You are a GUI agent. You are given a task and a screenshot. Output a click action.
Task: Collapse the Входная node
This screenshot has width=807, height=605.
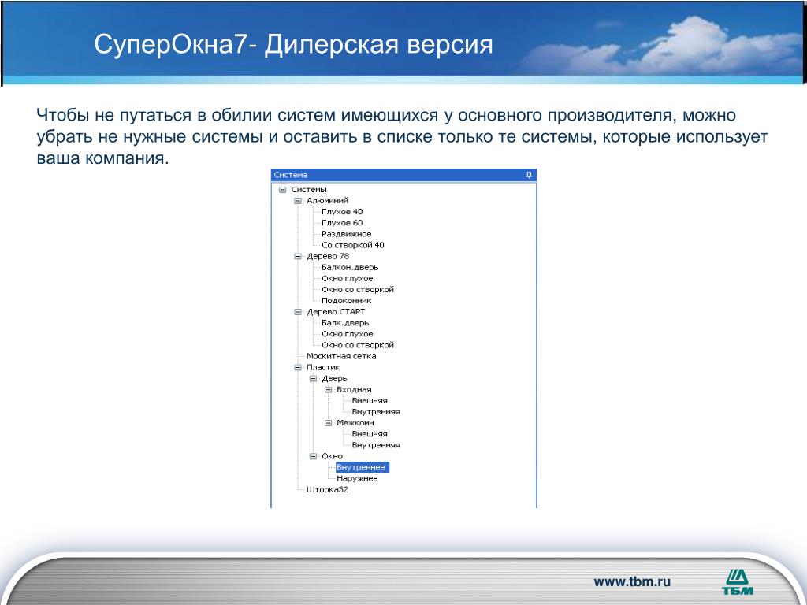click(328, 389)
